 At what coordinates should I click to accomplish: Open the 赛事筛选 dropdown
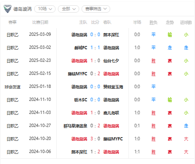(96, 9)
